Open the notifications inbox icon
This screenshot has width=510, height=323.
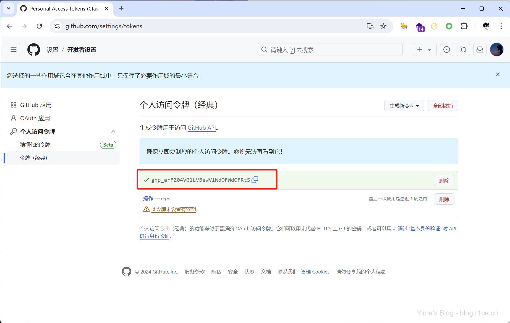(x=480, y=50)
